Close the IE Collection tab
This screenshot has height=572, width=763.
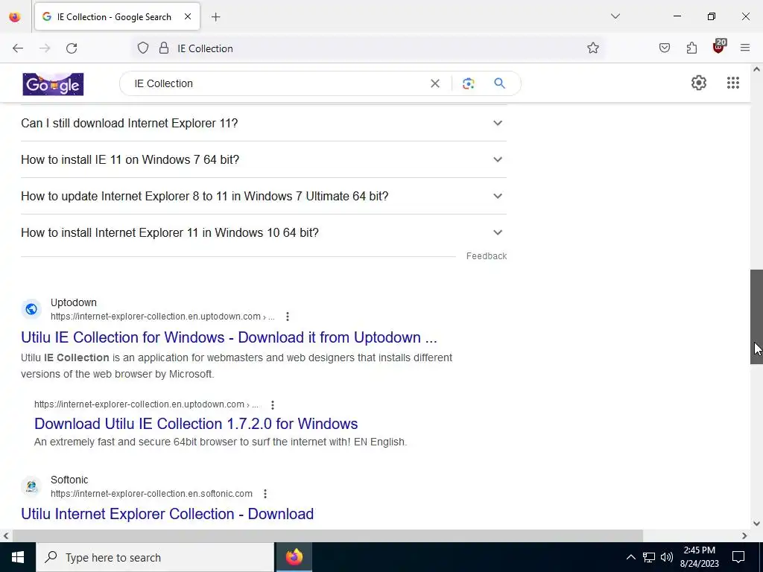188,16
